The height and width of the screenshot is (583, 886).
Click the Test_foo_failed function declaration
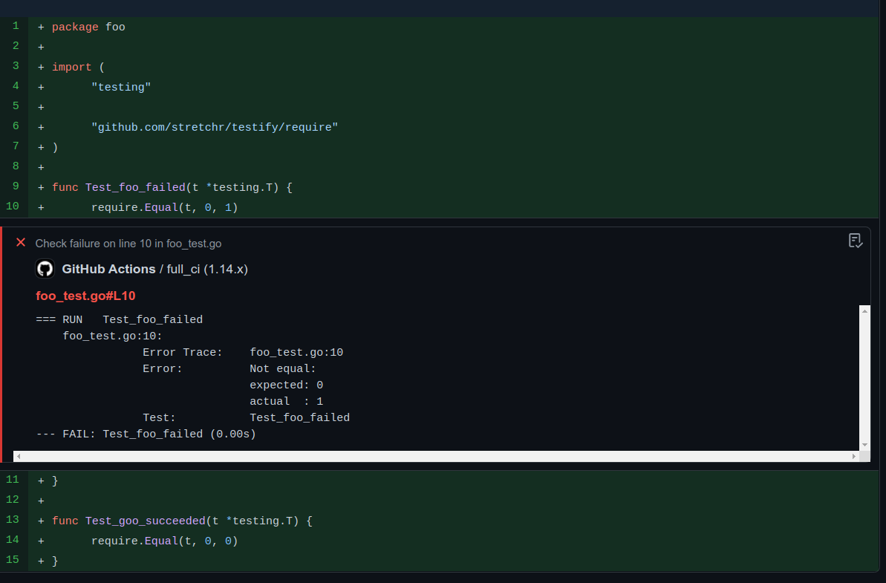(x=172, y=188)
